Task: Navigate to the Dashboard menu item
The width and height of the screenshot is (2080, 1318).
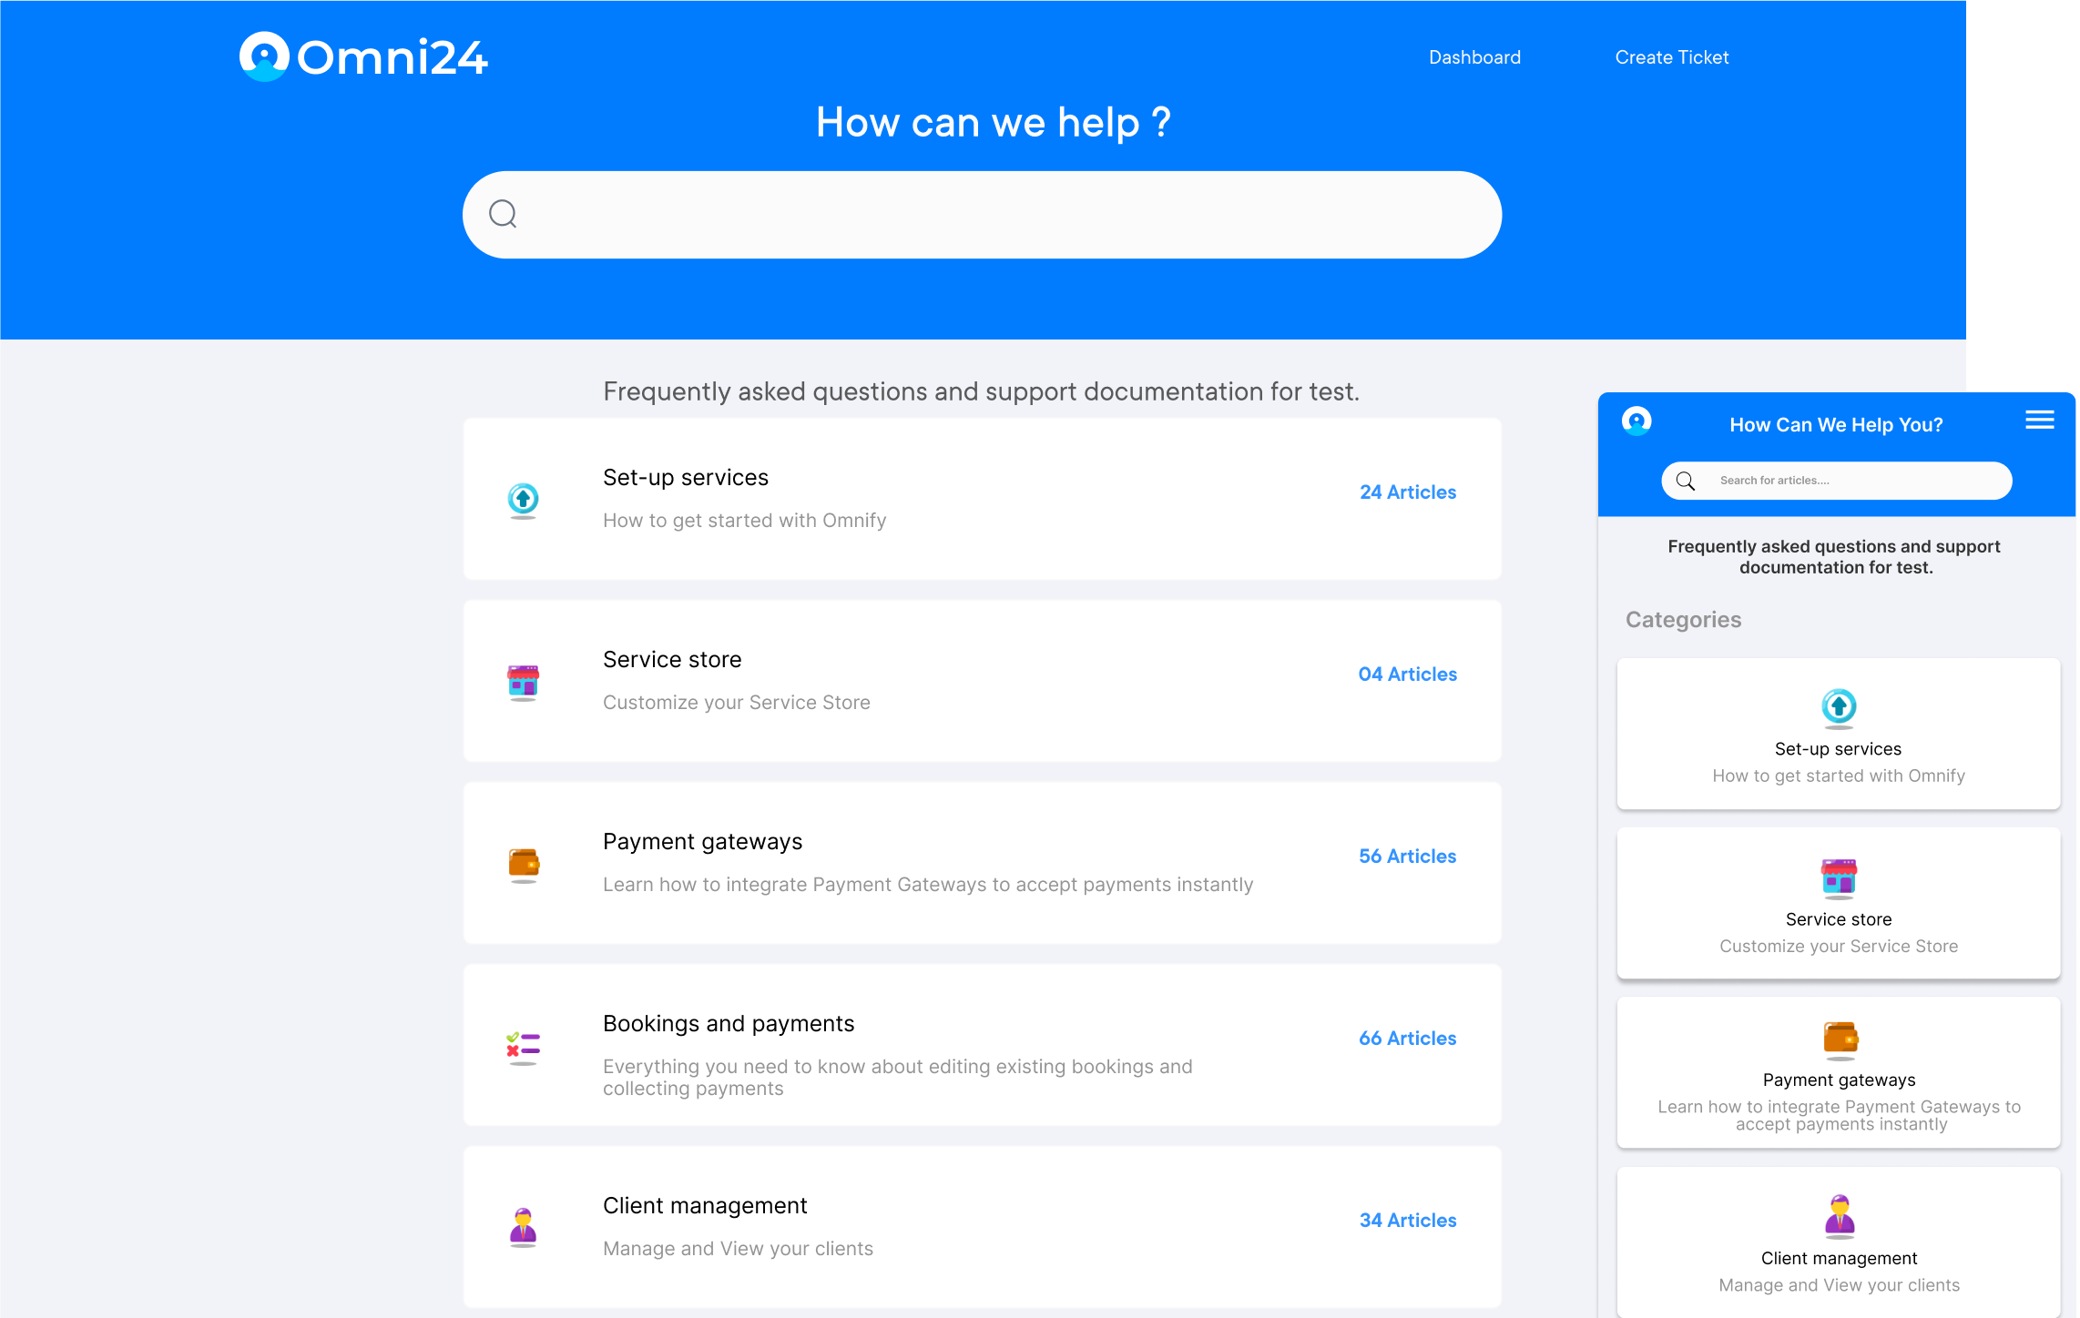Action: [x=1475, y=57]
